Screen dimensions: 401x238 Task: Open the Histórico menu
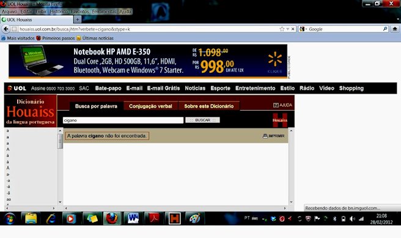point(59,12)
